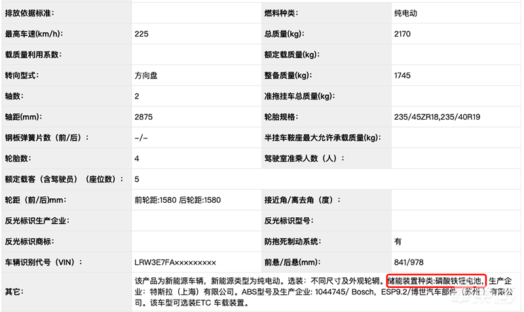Select the label 半挂车鞍座最大允许承载质量(kg):

tap(322, 138)
